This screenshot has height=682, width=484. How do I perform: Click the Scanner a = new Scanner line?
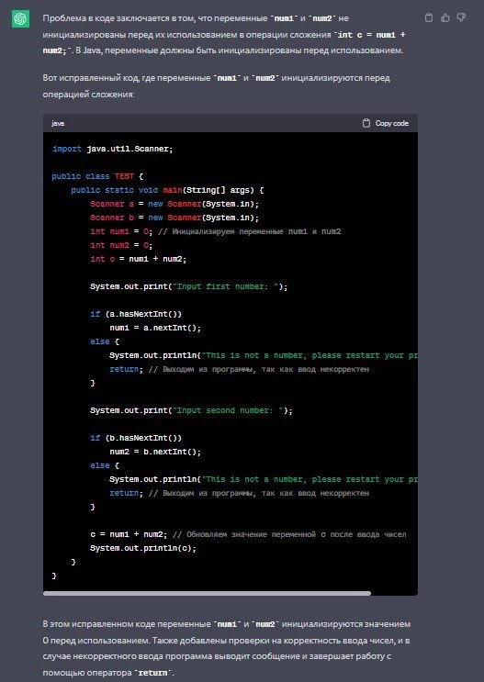point(174,204)
